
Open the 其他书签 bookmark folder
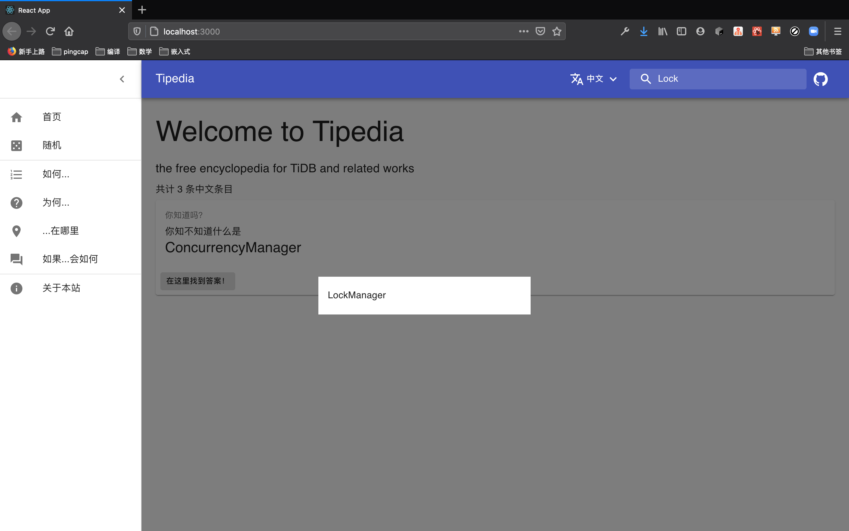823,52
